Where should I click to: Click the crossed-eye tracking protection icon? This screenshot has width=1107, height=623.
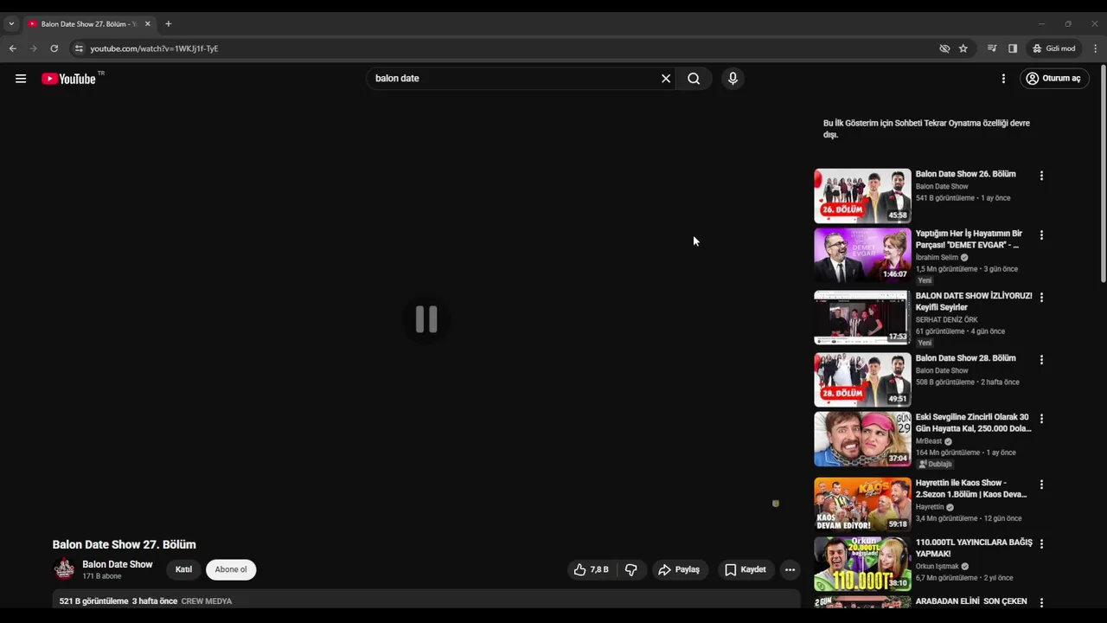pyautogui.click(x=944, y=48)
